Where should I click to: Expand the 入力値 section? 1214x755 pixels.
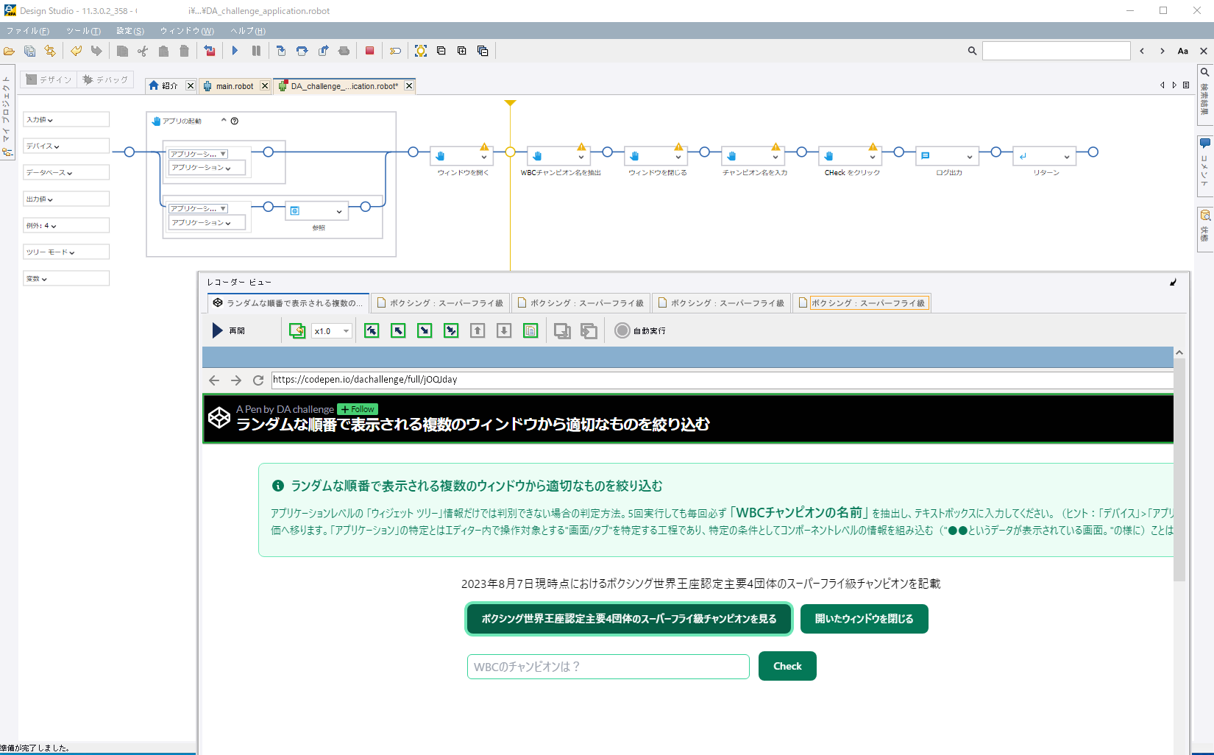66,119
